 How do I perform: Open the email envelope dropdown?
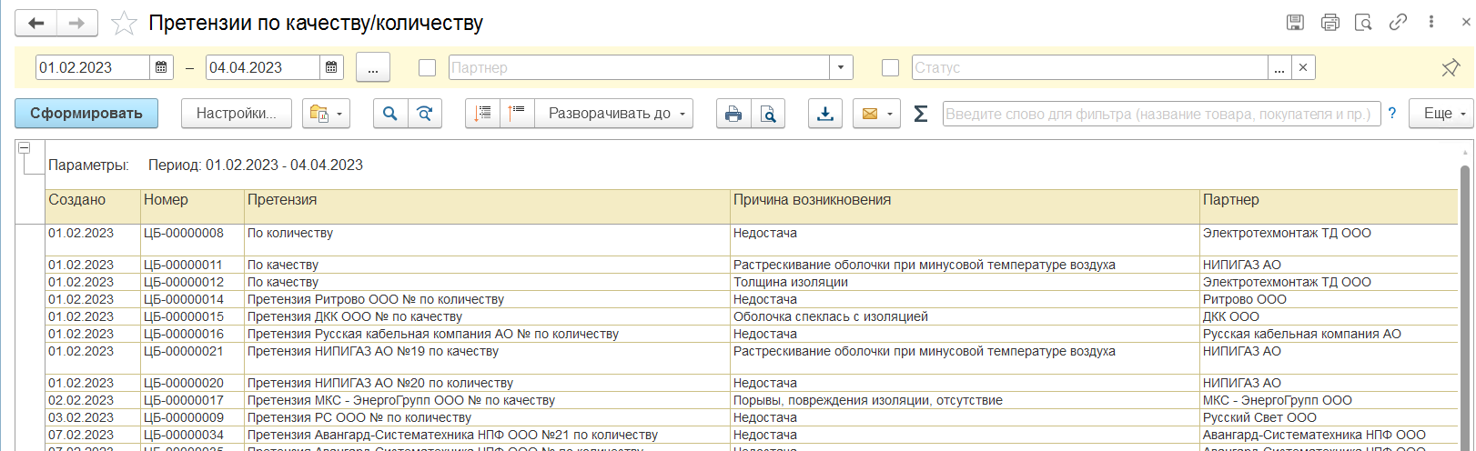pyautogui.click(x=876, y=114)
